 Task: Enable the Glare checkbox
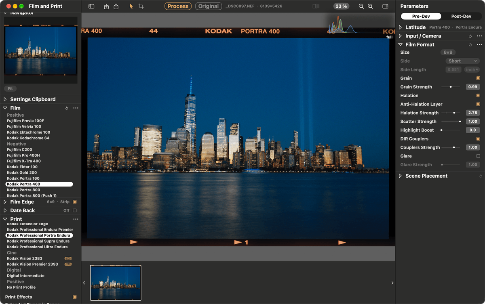pyautogui.click(x=478, y=156)
